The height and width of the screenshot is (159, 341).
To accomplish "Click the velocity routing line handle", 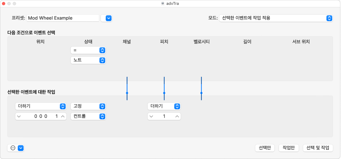I will (201, 93).
